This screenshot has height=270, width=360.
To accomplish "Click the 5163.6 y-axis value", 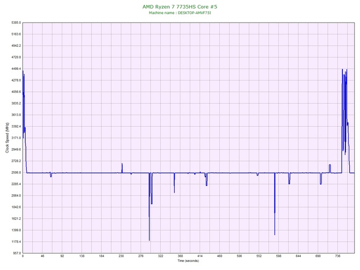I will (16, 34).
